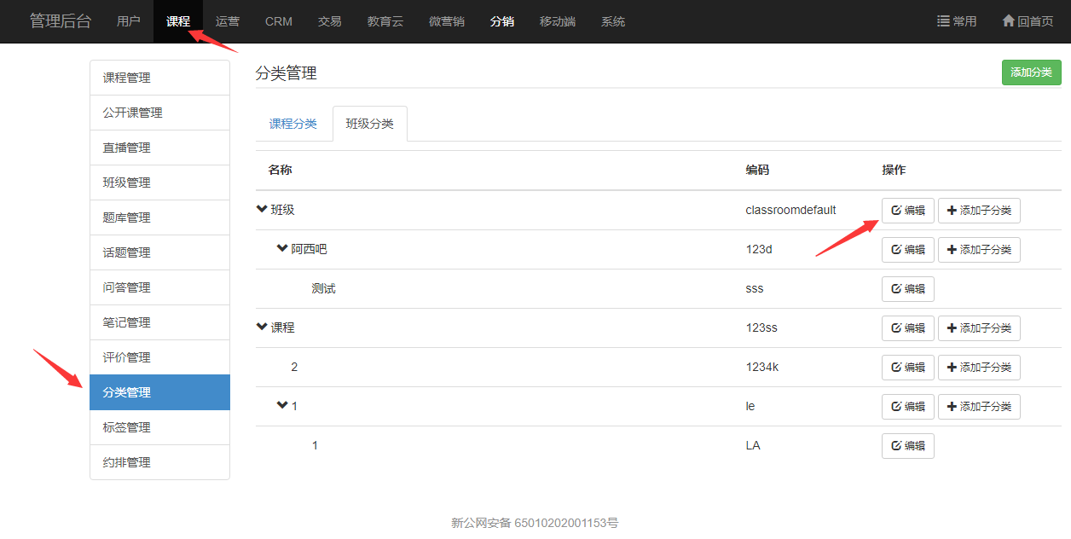1071x539 pixels.
Task: Click the 常用 list icon in navbar
Action: click(943, 21)
